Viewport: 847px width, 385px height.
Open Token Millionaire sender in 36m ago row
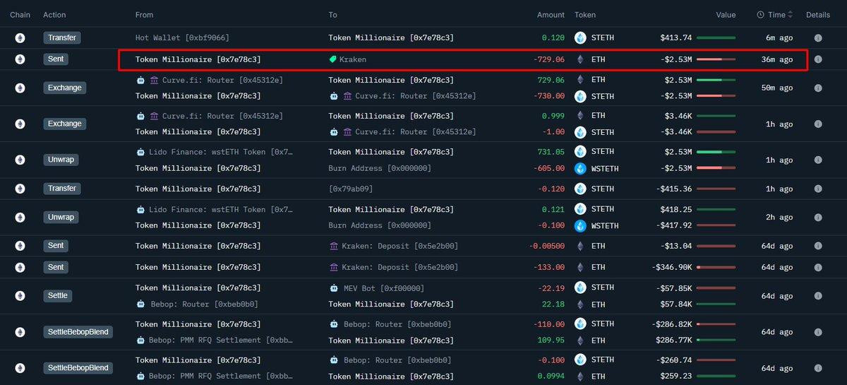[x=198, y=59]
